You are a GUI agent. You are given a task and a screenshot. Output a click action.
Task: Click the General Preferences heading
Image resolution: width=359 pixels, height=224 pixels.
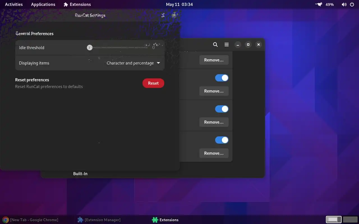click(x=34, y=34)
